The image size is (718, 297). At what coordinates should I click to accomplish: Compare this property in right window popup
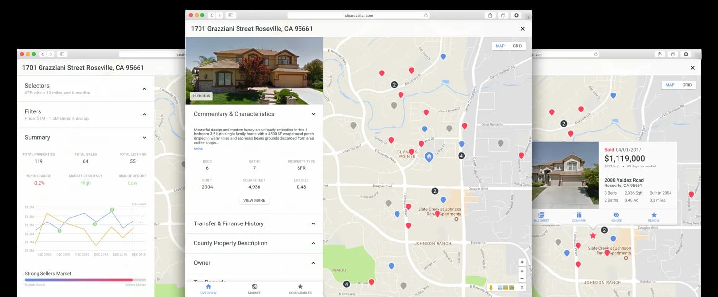(x=579, y=217)
